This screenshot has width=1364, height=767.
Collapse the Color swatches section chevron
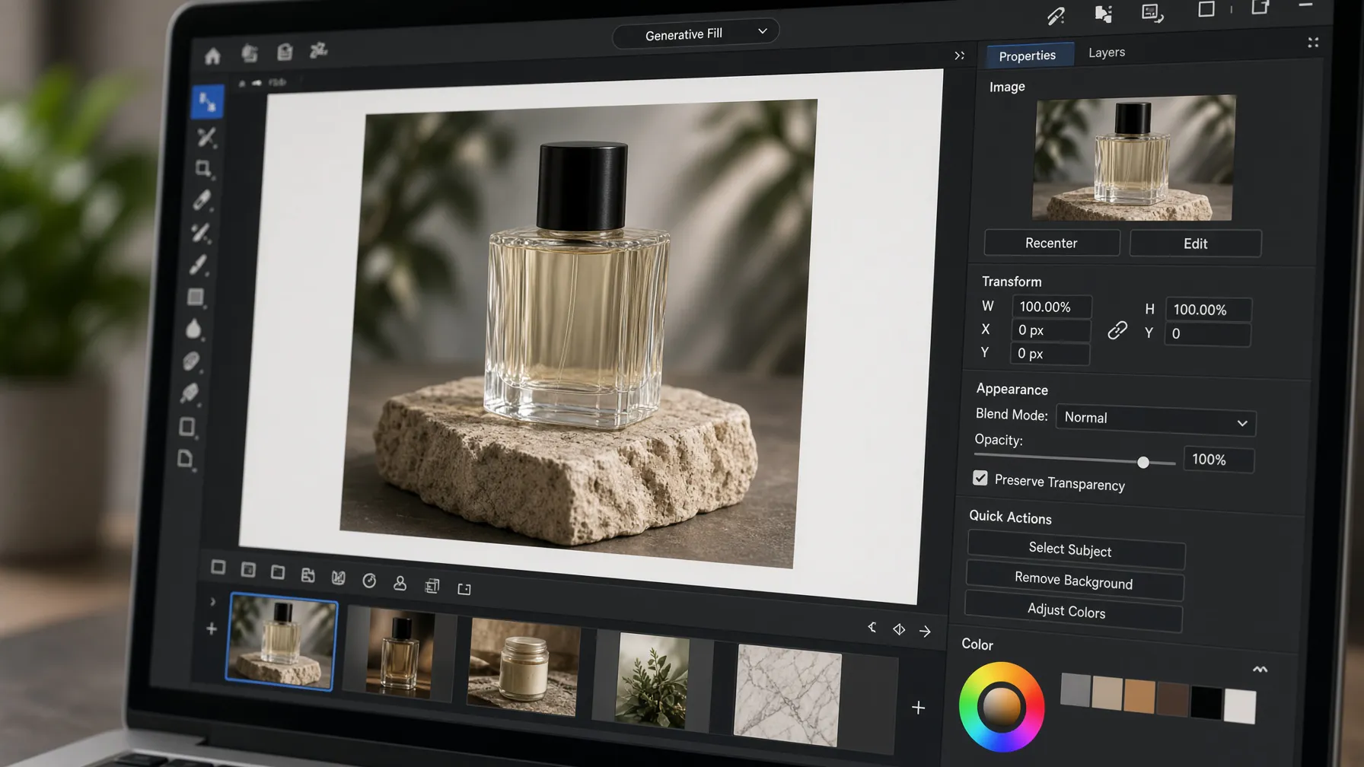1260,670
